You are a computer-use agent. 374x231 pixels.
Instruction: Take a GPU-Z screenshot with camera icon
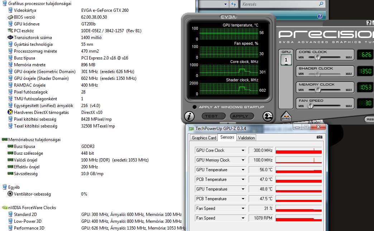pos(320,137)
